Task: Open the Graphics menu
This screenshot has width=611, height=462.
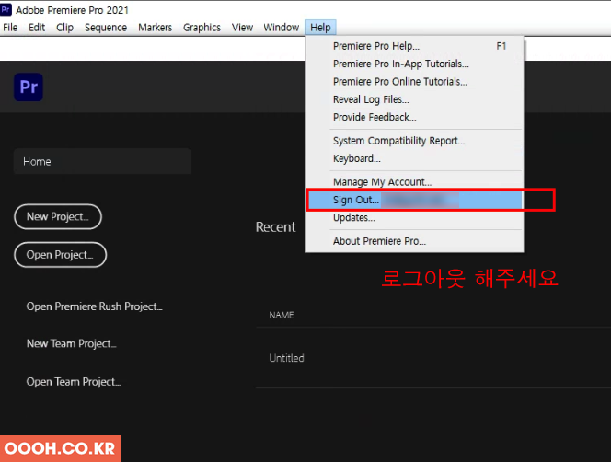Action: 202,28
